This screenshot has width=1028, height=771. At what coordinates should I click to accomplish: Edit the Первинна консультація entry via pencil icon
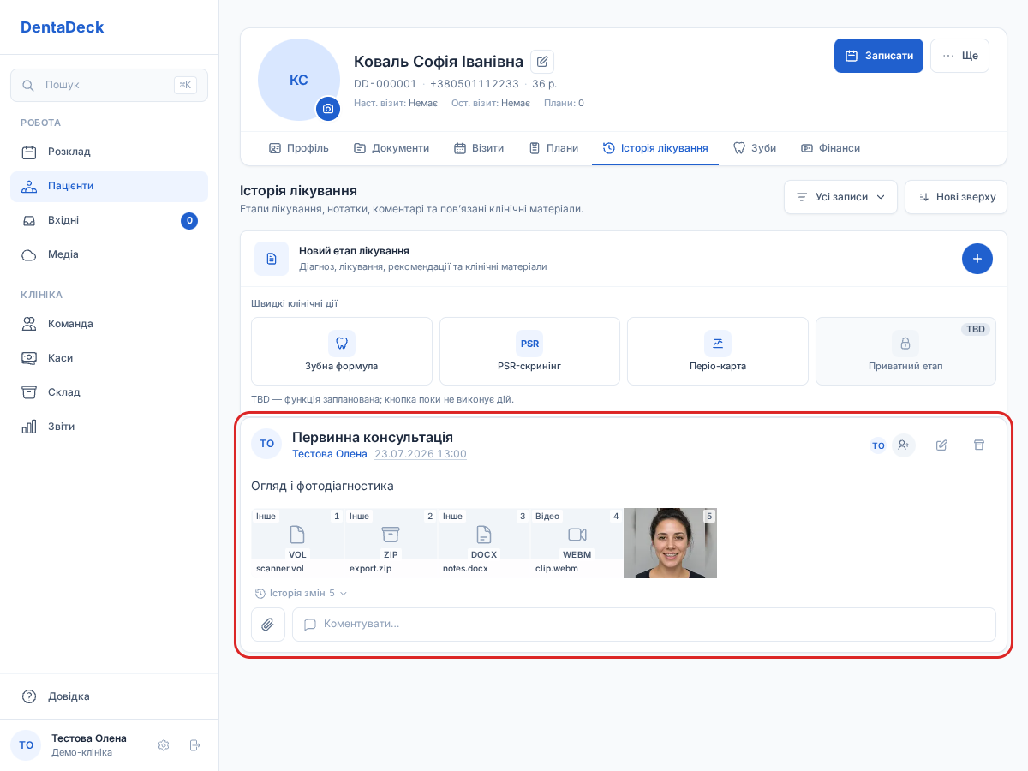(x=941, y=445)
